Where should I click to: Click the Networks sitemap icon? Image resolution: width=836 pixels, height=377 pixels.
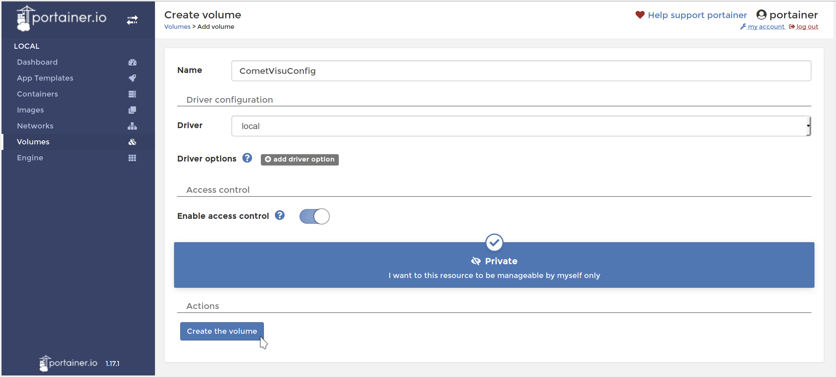click(x=132, y=126)
